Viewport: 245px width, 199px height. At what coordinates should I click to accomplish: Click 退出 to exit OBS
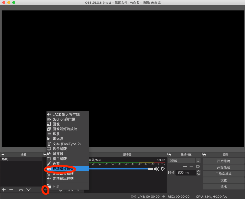(224, 187)
